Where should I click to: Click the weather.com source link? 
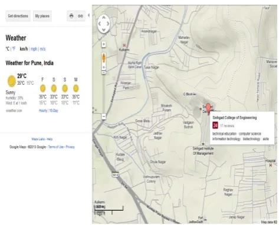coord(14,111)
